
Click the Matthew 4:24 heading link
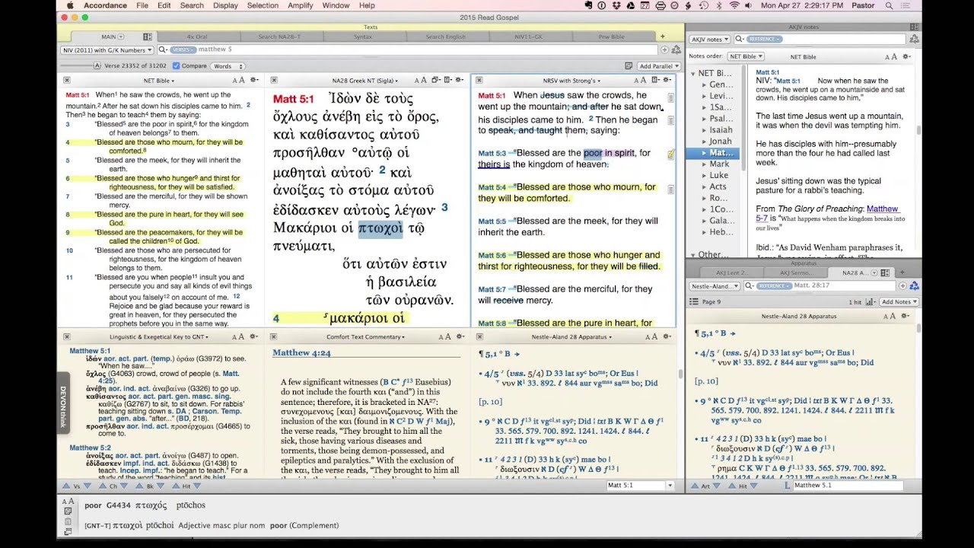click(x=302, y=352)
